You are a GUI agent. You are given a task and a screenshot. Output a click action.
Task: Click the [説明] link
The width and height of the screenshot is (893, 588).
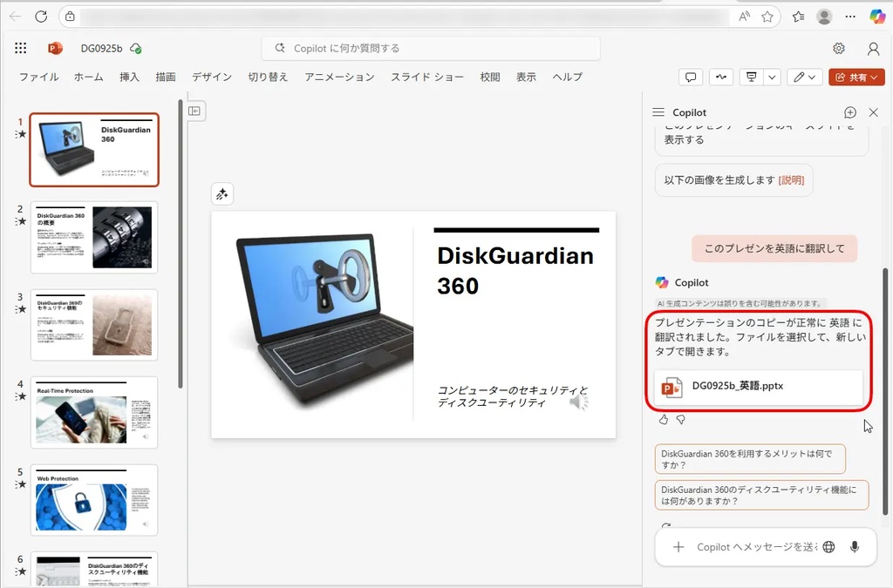(x=791, y=180)
